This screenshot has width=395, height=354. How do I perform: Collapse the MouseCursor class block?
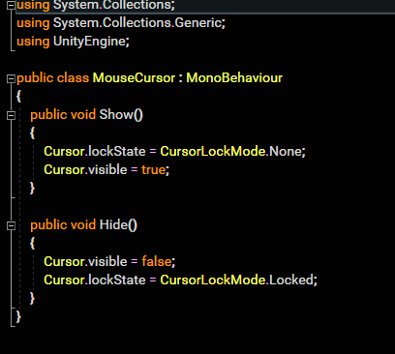pos(11,78)
